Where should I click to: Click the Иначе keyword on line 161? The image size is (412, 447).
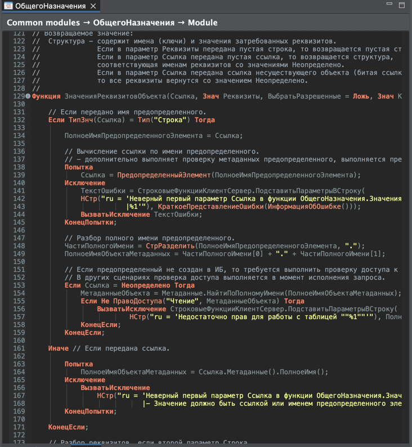click(x=59, y=348)
